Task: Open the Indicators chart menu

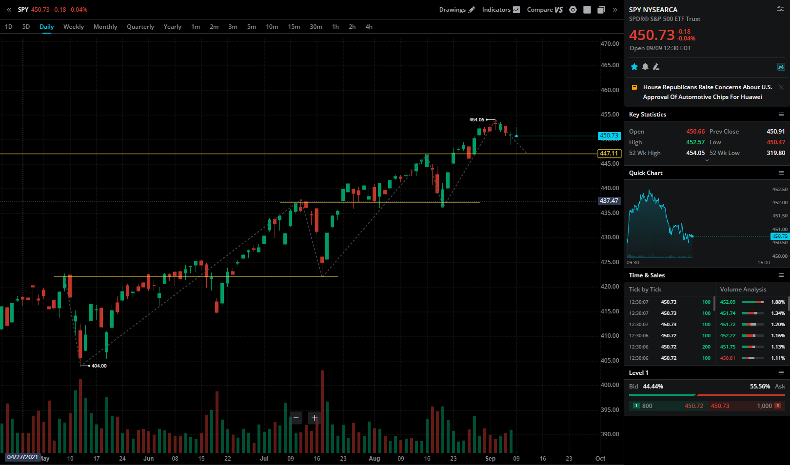Action: (501, 10)
